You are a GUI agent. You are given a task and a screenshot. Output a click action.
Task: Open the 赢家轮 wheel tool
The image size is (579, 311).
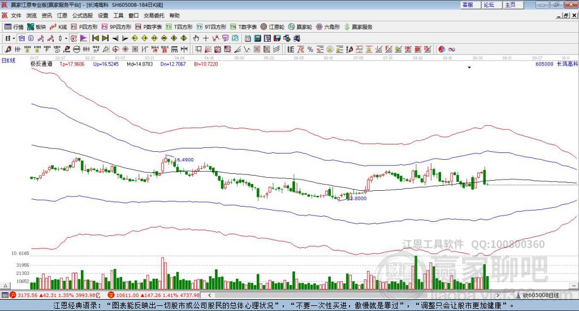click(300, 27)
